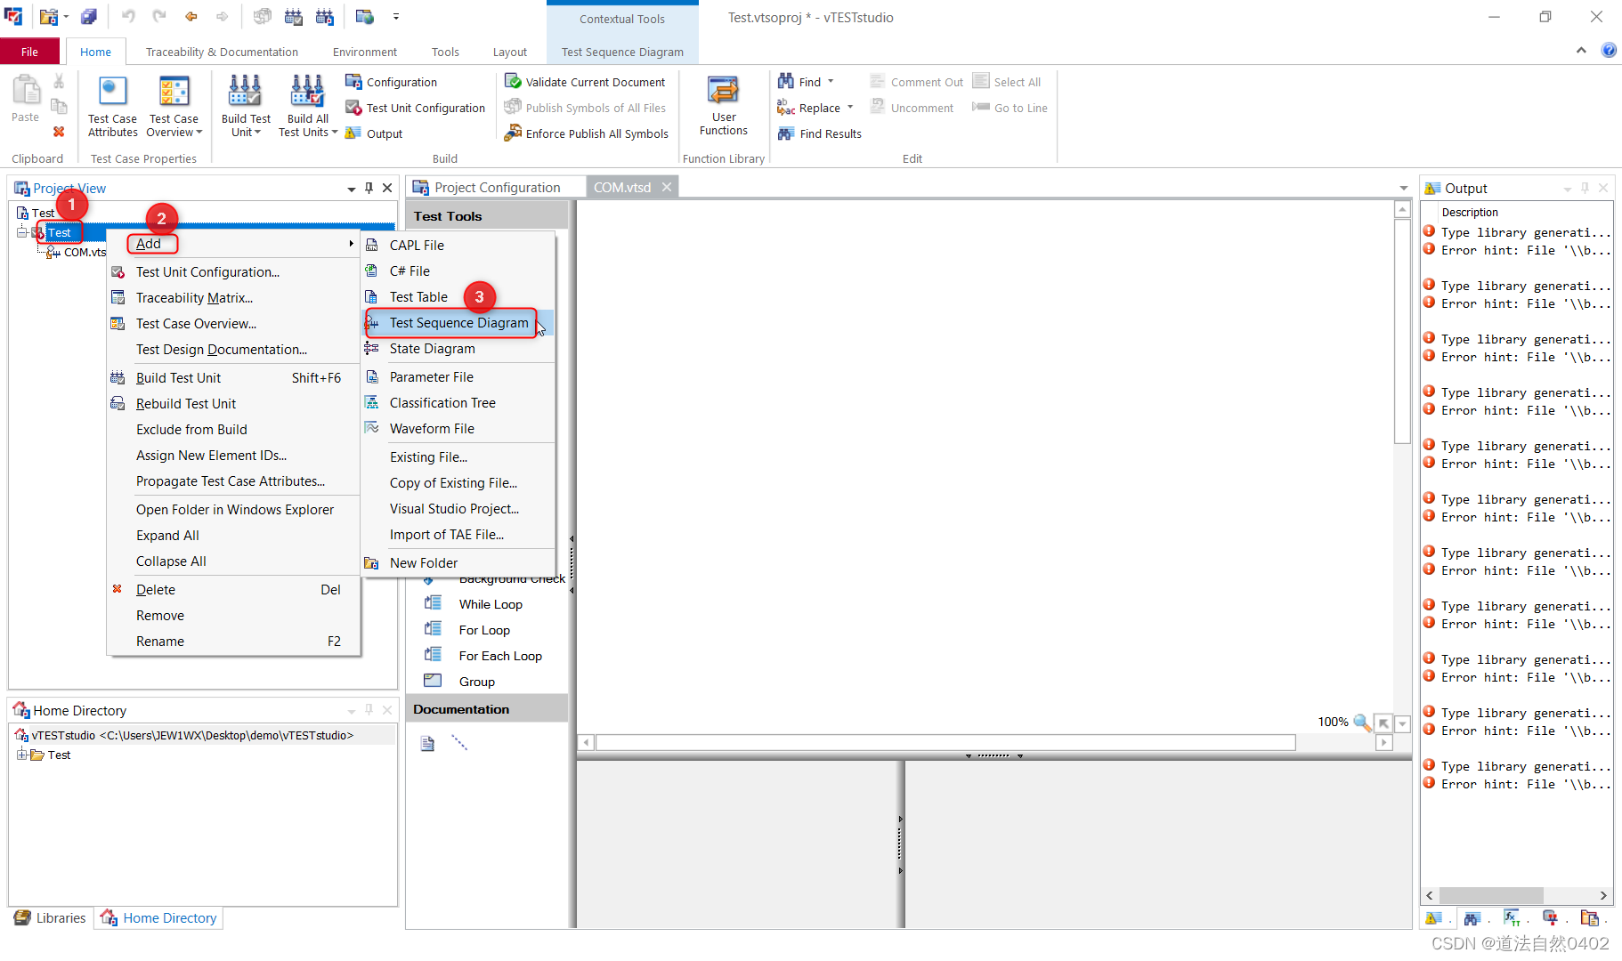Viewport: 1622px width, 961px height.
Task: Select COM.vtsd in the Project View tree
Action: point(83,252)
